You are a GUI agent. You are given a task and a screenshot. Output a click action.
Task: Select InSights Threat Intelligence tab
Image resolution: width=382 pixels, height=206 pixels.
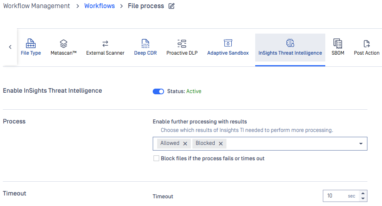290,47
